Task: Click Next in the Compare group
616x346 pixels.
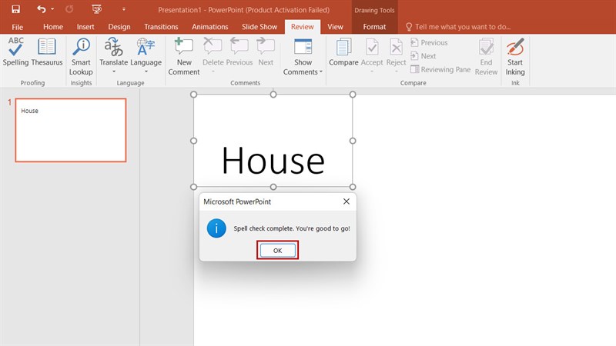Action: (423, 55)
